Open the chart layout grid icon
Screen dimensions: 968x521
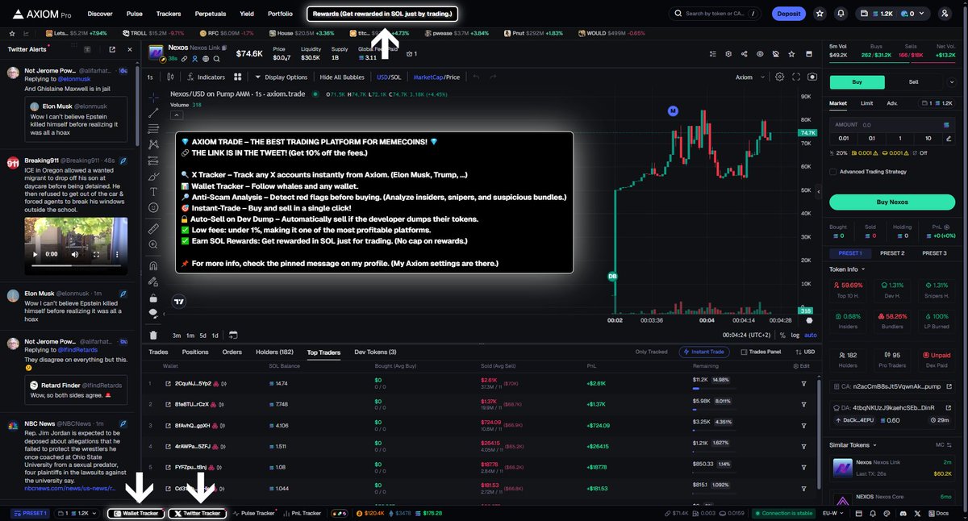[238, 77]
